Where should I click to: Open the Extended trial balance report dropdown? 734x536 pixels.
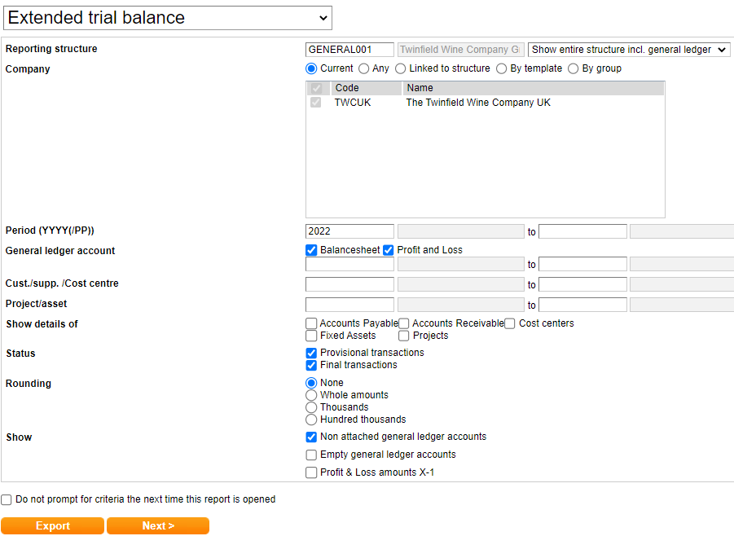point(168,18)
